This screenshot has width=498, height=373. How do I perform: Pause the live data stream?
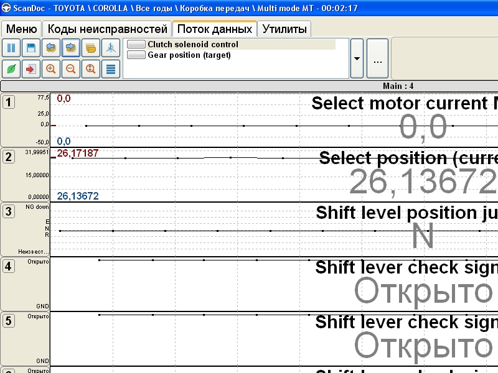(x=11, y=48)
